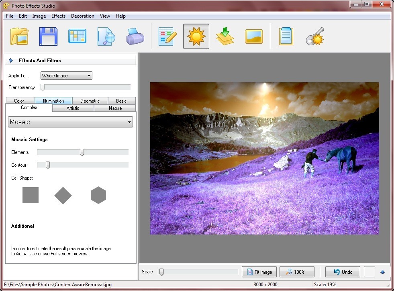394x291 pixels.
Task: Open the batch processing grid tool
Action: tap(77, 36)
